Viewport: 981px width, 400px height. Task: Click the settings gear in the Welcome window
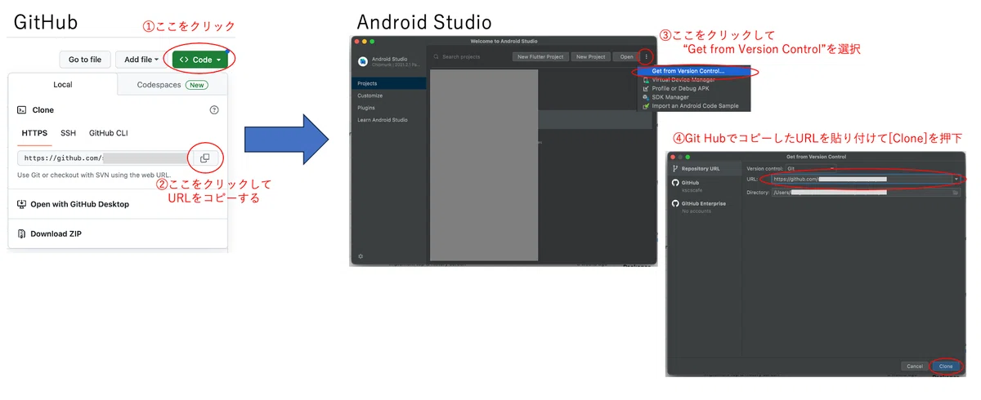361,256
